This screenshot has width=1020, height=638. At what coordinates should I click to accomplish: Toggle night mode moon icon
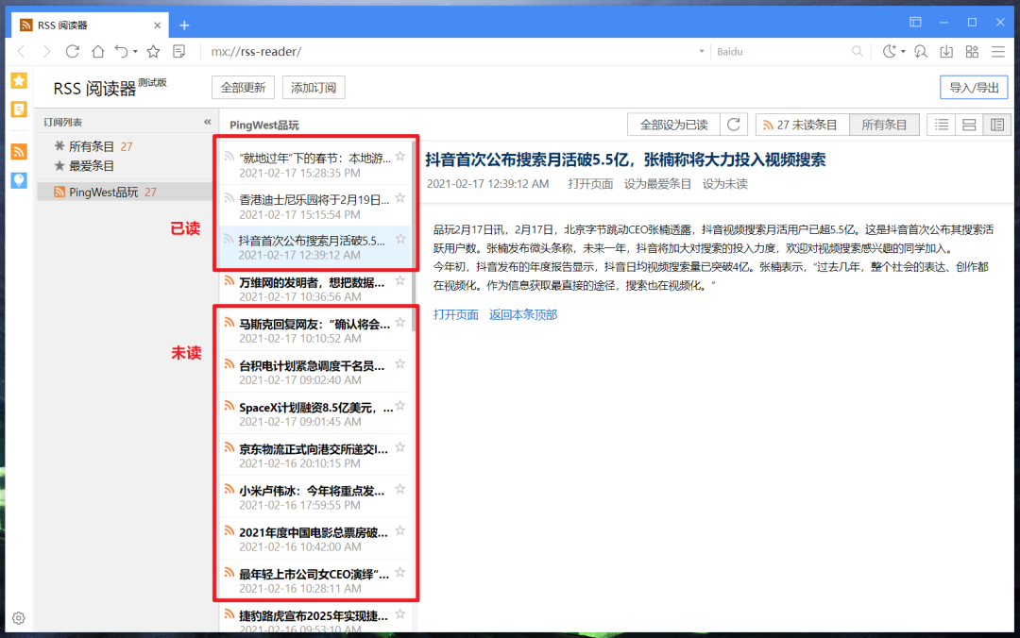pos(890,51)
